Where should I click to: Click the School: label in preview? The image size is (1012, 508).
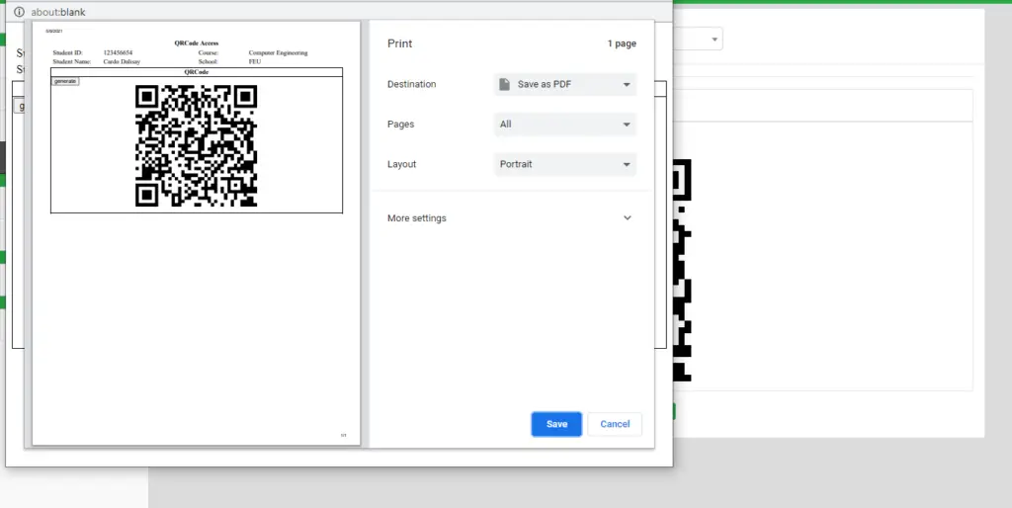pyautogui.click(x=209, y=62)
